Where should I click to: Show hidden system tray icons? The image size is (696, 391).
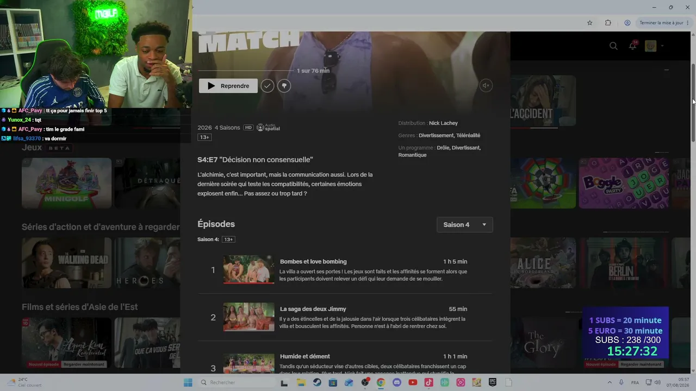[609, 382]
